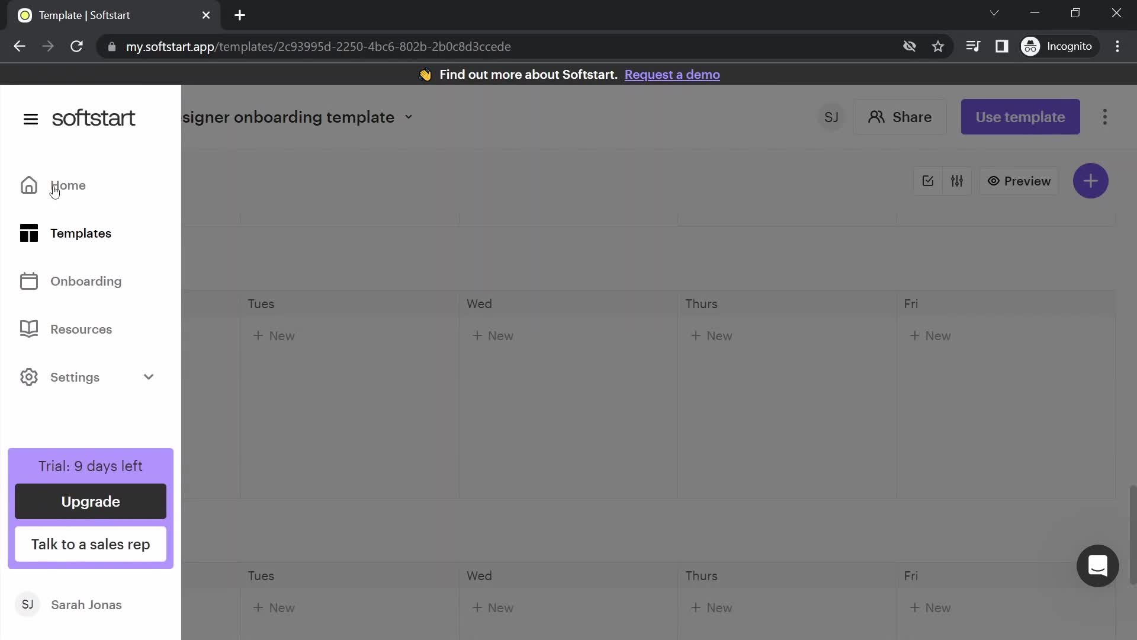Collapse the sidebar with the hamburger menu icon

(31, 119)
